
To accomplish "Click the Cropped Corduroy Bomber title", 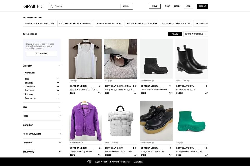I will coord(81,151).
